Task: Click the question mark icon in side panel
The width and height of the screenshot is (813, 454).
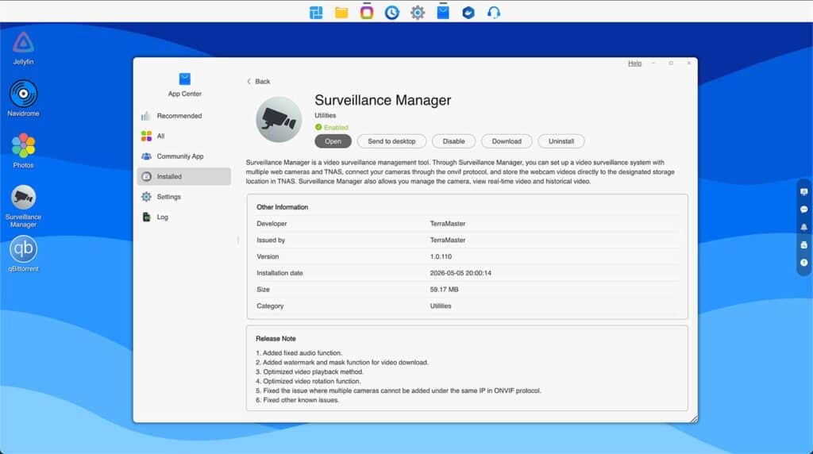Action: [x=803, y=262]
